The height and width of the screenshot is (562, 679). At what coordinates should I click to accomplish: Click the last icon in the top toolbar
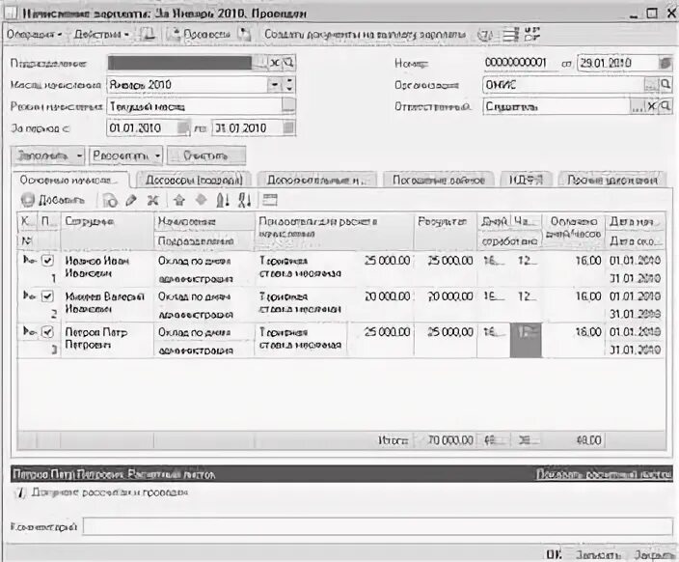(532, 34)
